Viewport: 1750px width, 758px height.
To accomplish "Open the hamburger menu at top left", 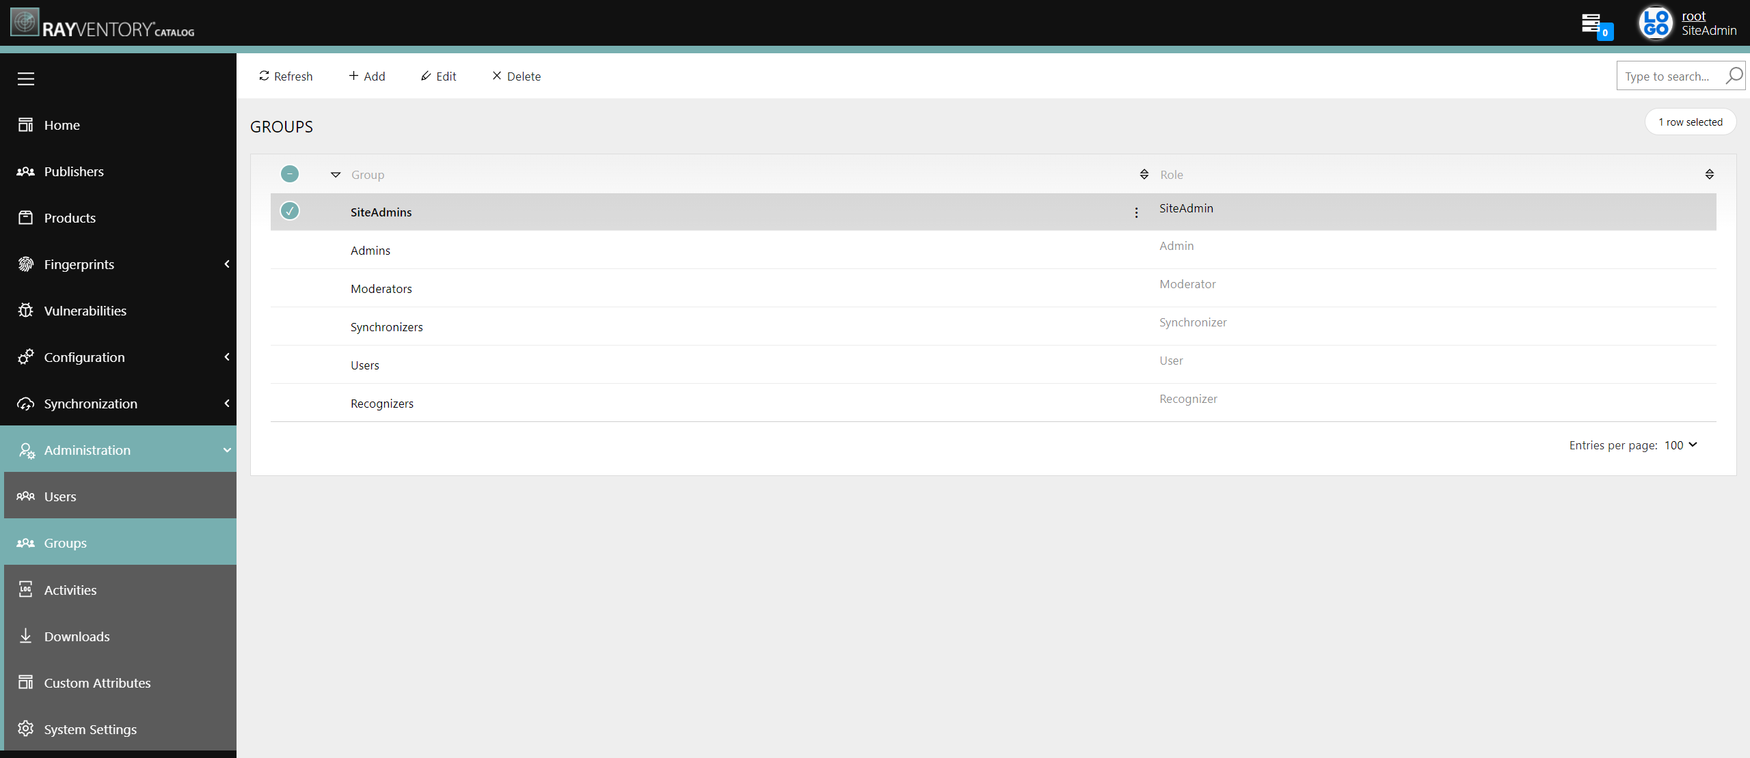I will point(26,79).
